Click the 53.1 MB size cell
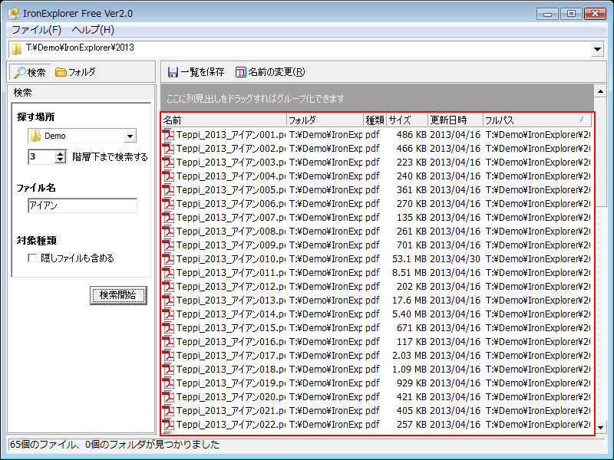614x460 pixels. click(409, 259)
